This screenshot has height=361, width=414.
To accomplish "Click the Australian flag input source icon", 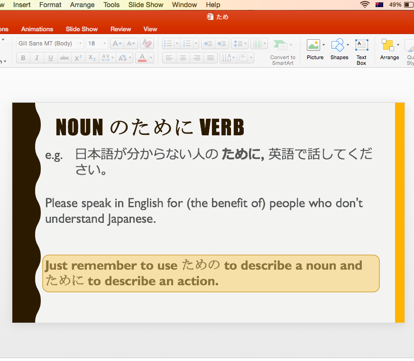I will click(379, 4).
